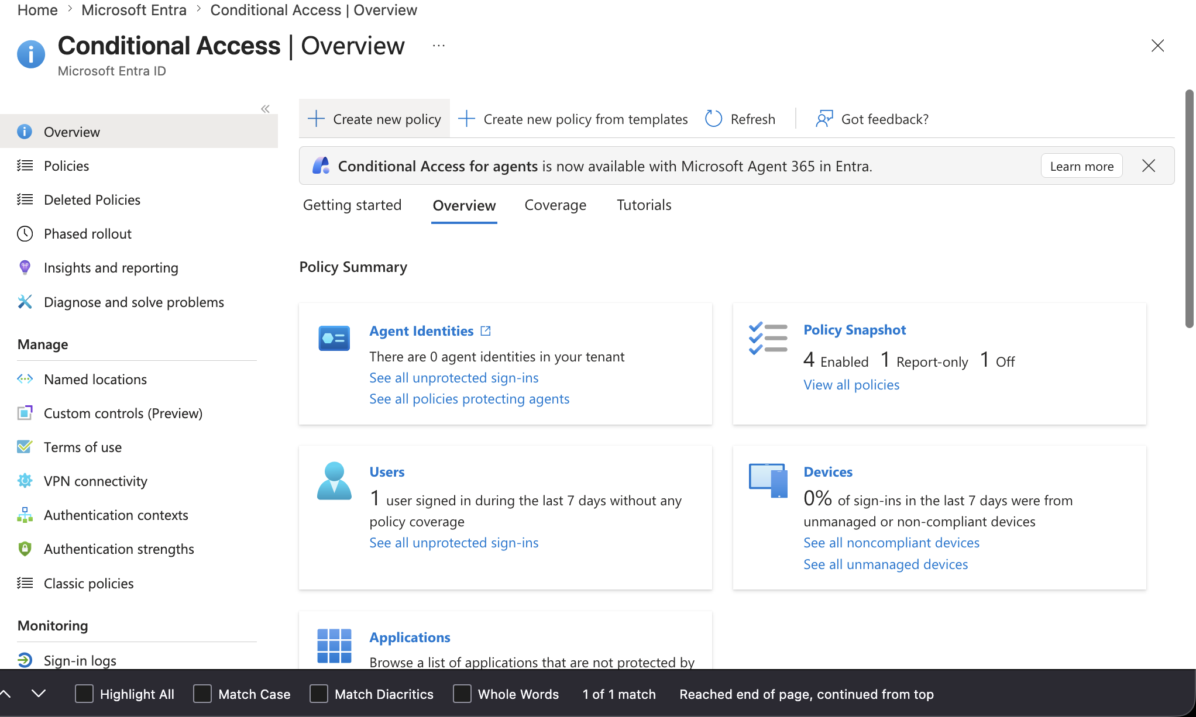Click the Authentication strengths shield icon
The image size is (1196, 717).
click(x=25, y=549)
